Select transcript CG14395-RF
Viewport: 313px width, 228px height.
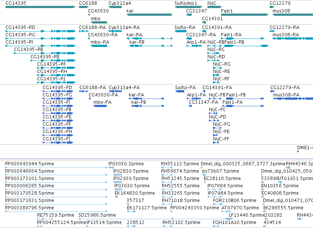point(56,68)
